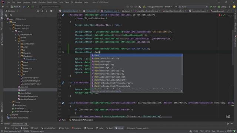Click the green Run button
This screenshot has width=237, height=133.
coord(213,7)
